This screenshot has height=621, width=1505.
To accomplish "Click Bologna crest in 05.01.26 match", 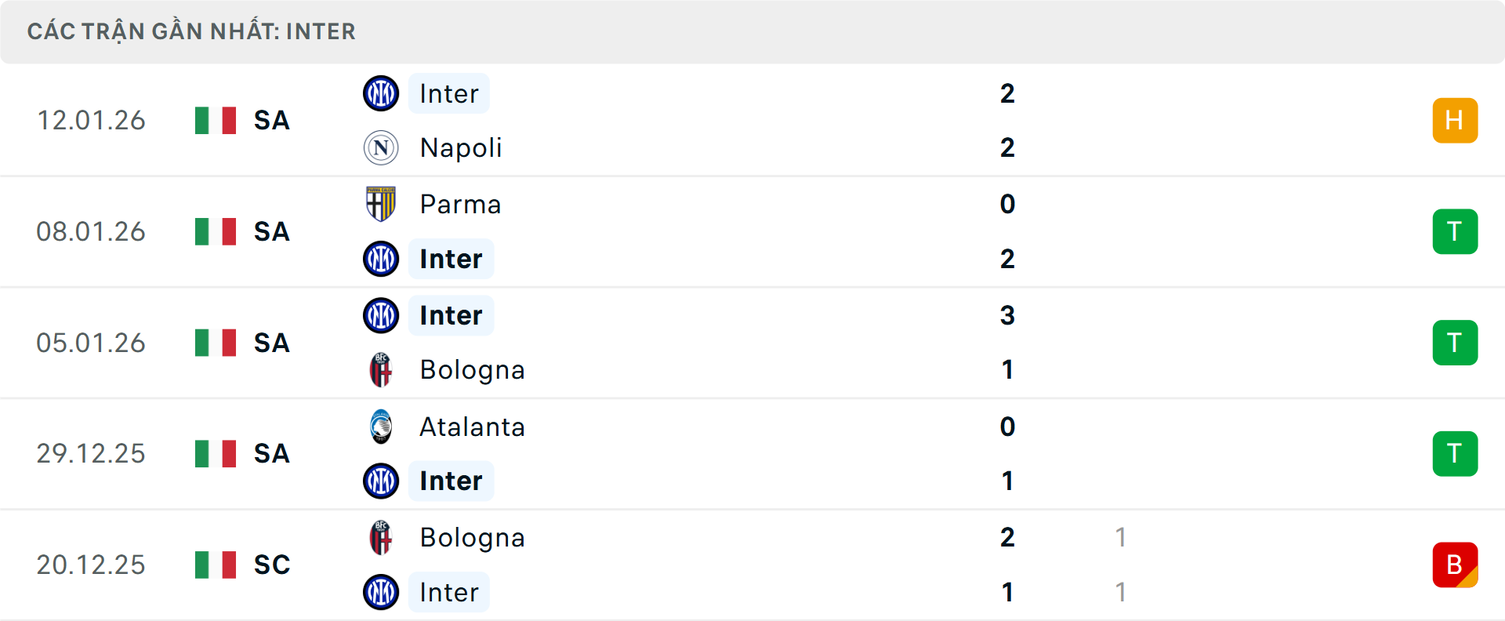I will [x=381, y=370].
